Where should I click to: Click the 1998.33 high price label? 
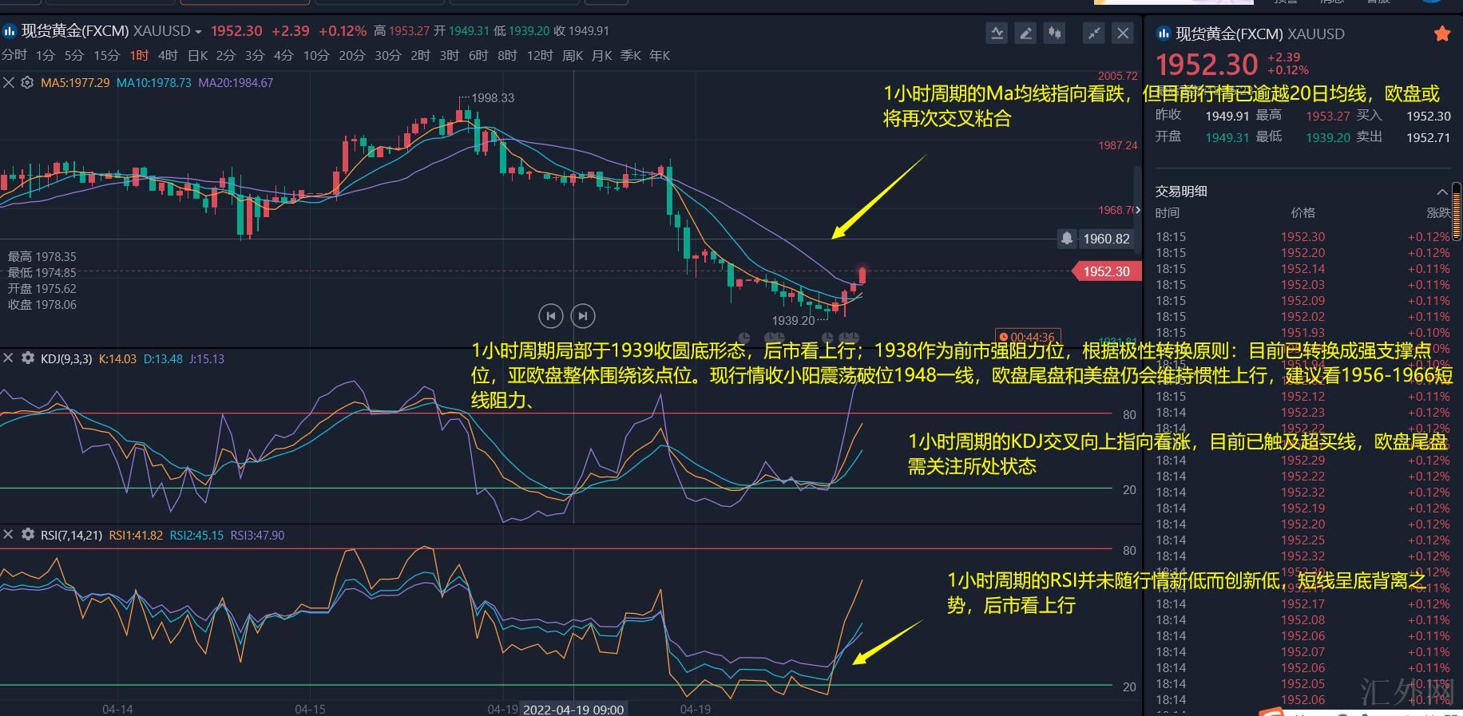click(493, 98)
